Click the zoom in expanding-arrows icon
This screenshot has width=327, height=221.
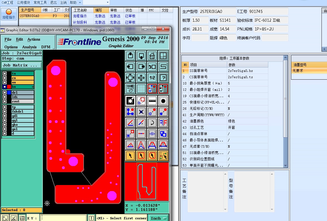(x=130, y=78)
